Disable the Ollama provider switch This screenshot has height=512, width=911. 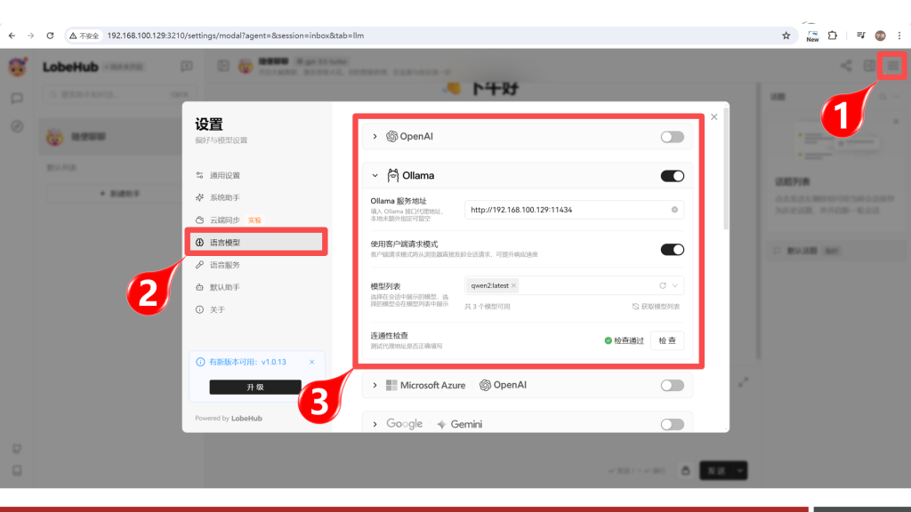pyautogui.click(x=672, y=176)
